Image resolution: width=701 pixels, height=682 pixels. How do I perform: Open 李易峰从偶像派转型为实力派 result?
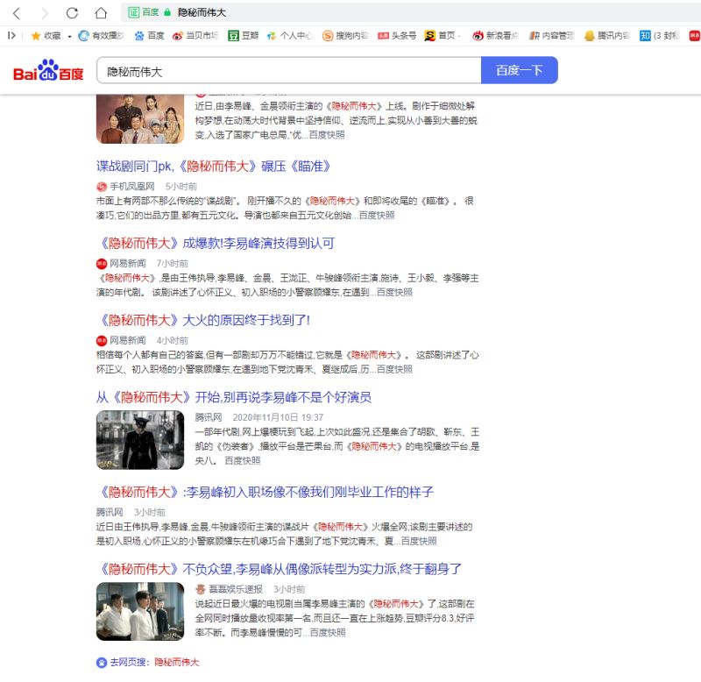[x=279, y=569]
